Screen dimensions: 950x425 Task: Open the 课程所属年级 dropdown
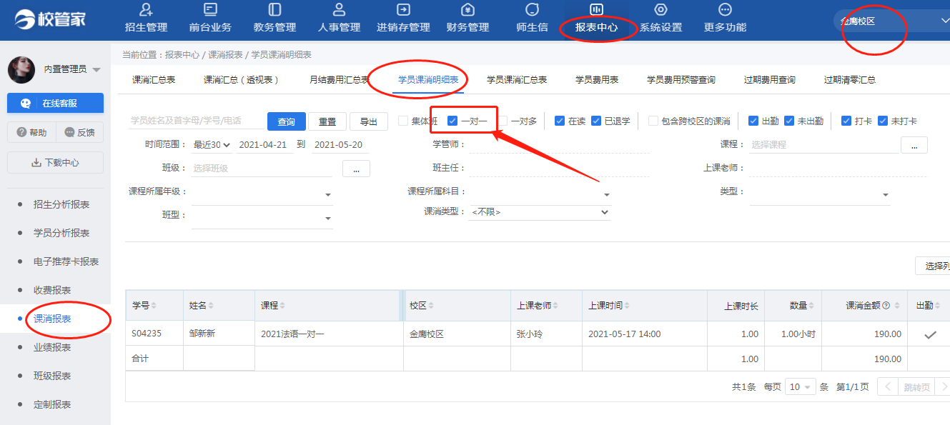tap(262, 194)
